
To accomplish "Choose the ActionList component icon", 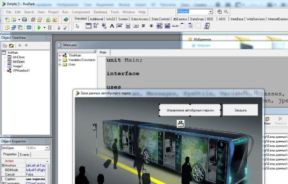I will [207, 26].
